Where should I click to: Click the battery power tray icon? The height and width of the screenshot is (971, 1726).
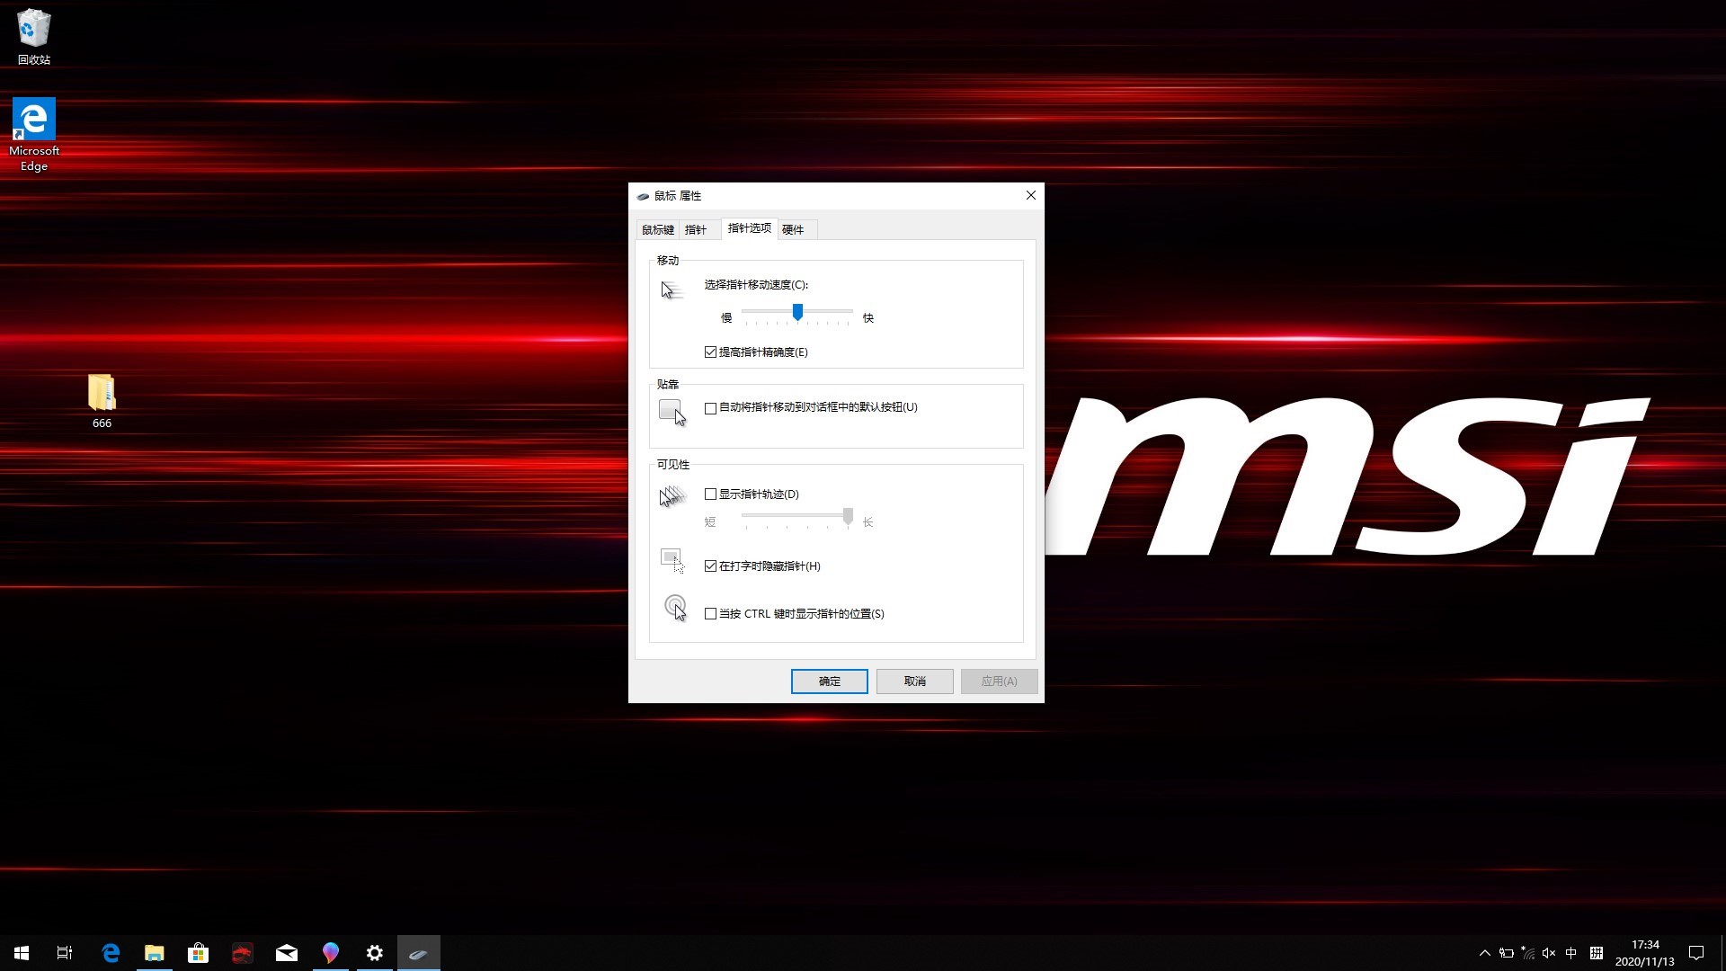[x=1507, y=953]
